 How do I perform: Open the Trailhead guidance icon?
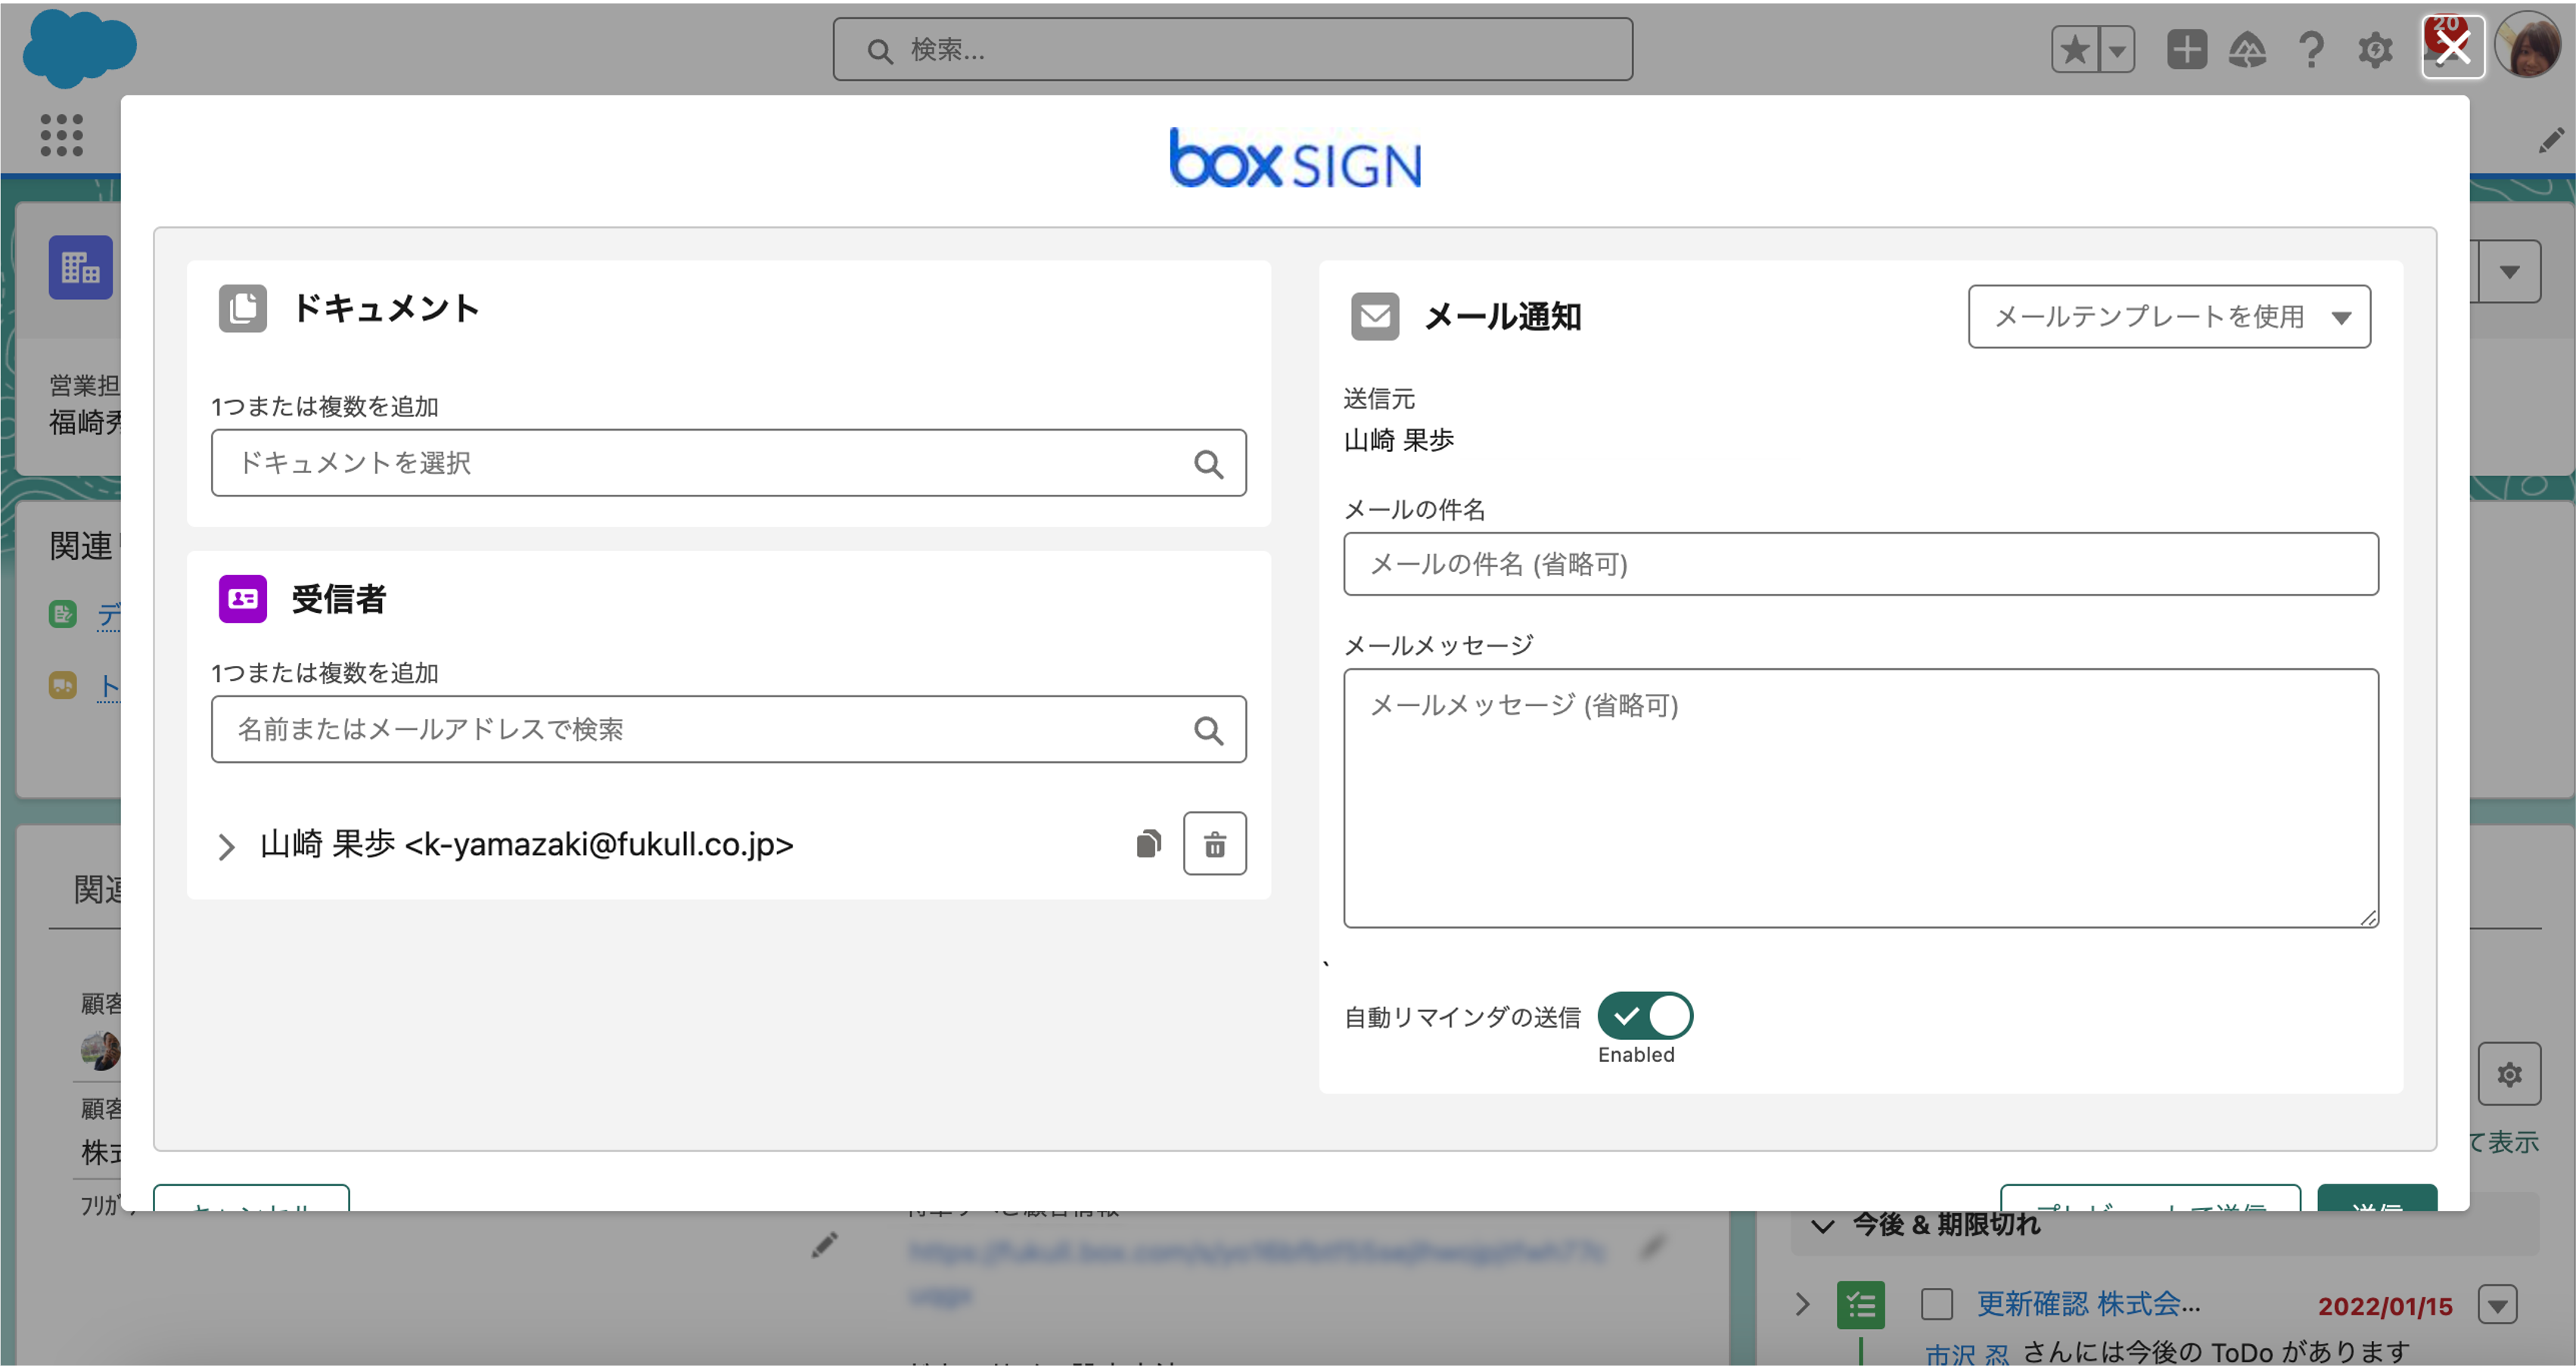click(2247, 49)
